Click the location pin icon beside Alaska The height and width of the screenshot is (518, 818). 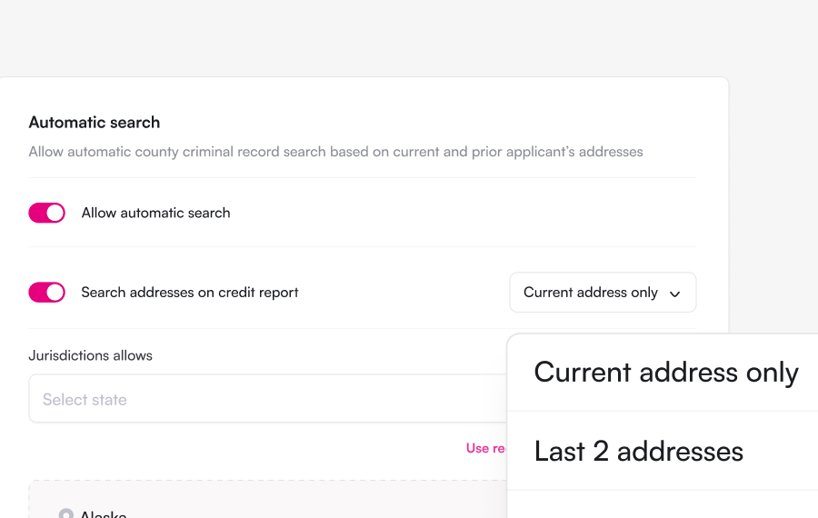65,513
